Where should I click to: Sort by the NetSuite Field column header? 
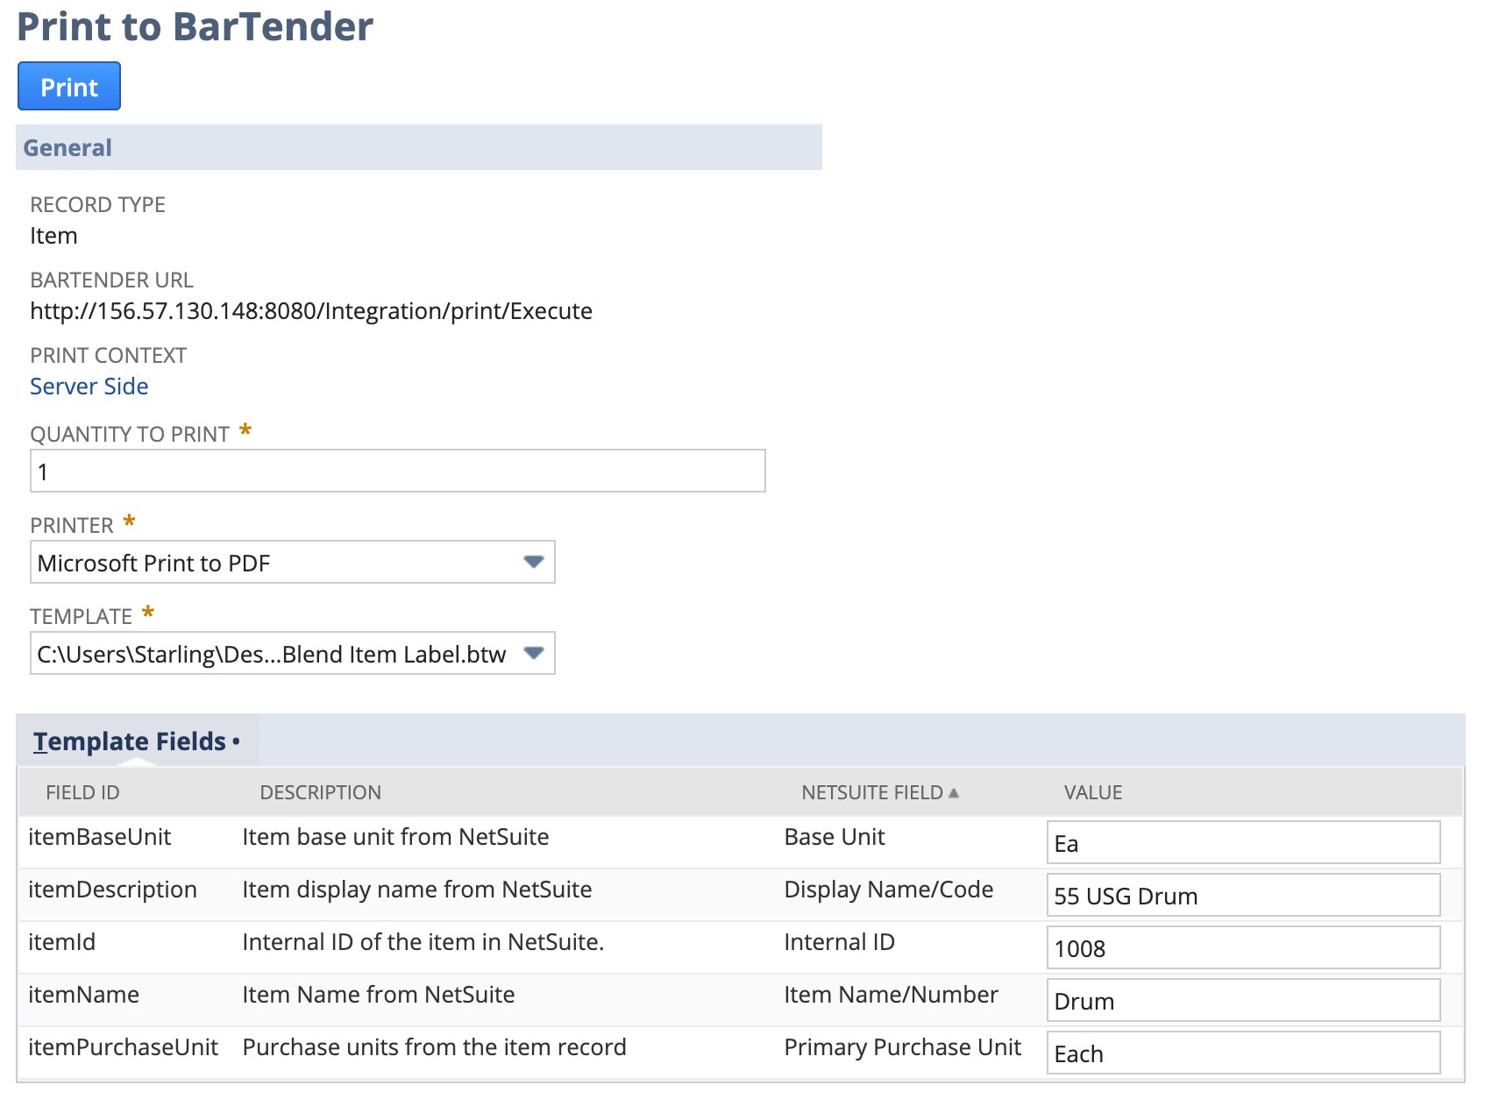tap(872, 792)
